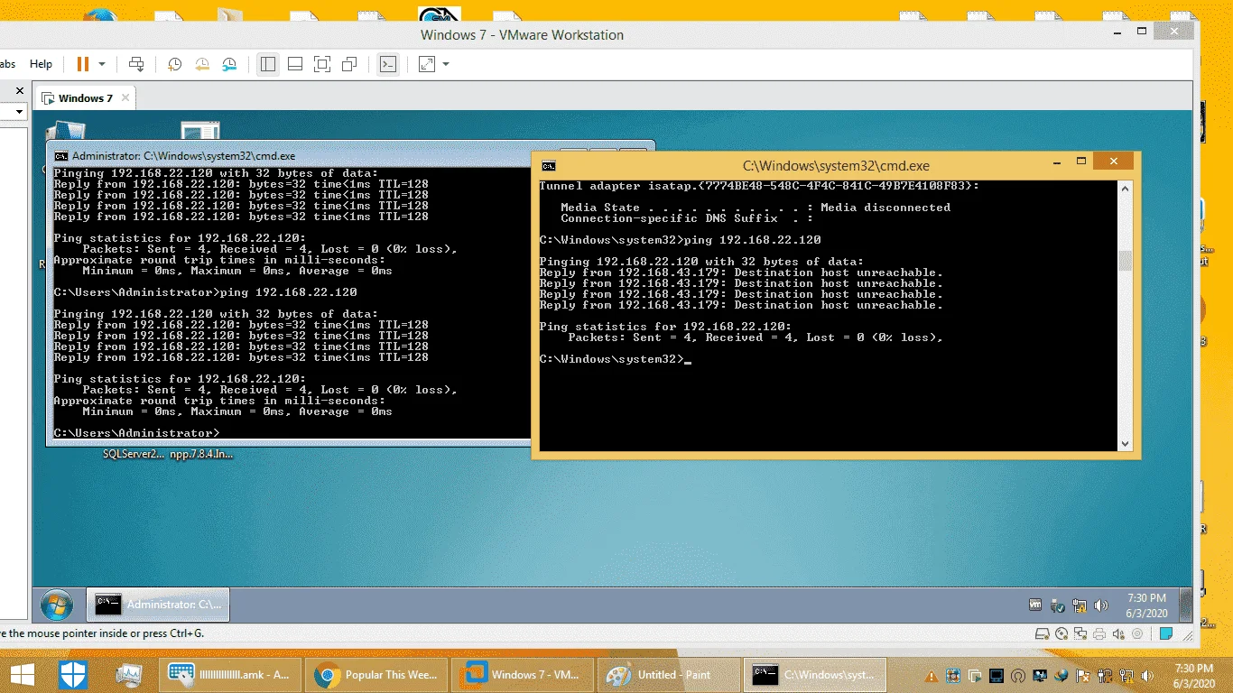Click the npp.7.8.4 installer desktop label in guest

tap(201, 454)
